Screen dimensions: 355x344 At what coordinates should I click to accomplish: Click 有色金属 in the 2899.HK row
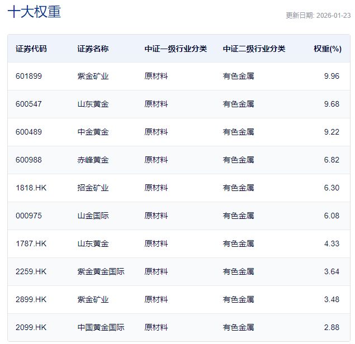(238, 299)
